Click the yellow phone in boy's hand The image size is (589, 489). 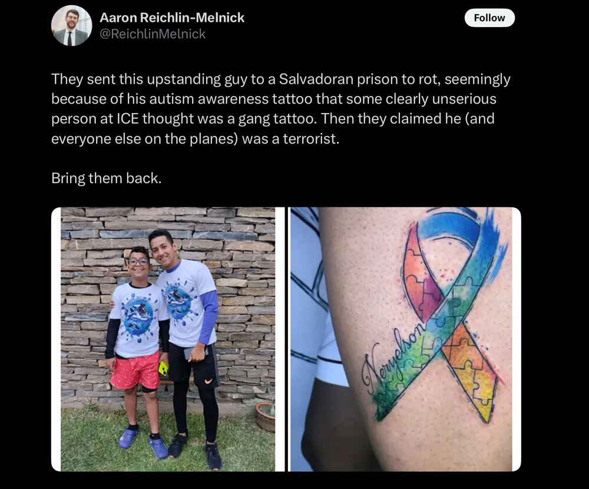point(163,369)
